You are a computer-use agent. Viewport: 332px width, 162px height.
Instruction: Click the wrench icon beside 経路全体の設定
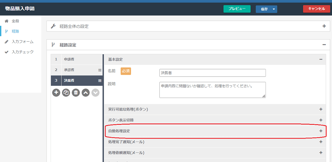(53, 26)
